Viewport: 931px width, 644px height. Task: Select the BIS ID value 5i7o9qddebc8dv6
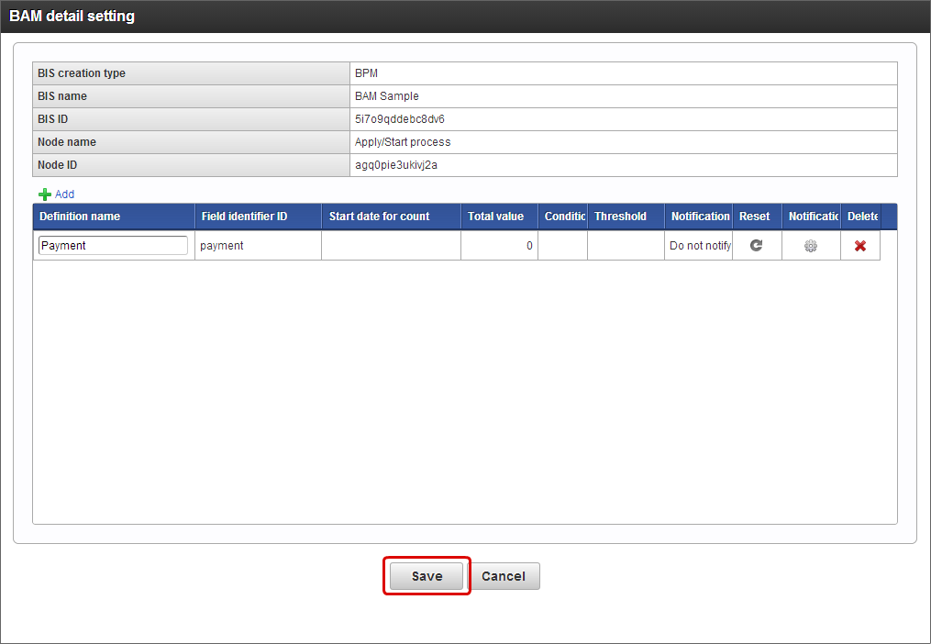point(400,119)
